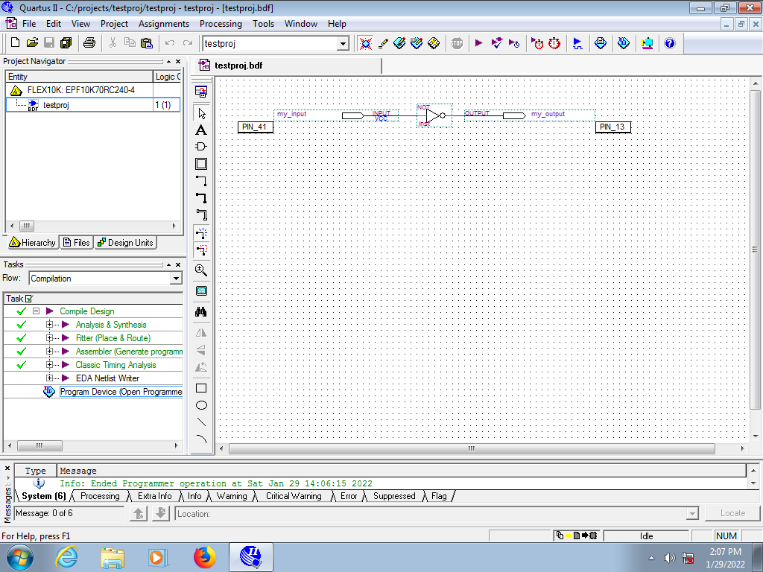This screenshot has width=763, height=572.
Task: Open the Flow Compilation dropdown
Action: tap(176, 279)
